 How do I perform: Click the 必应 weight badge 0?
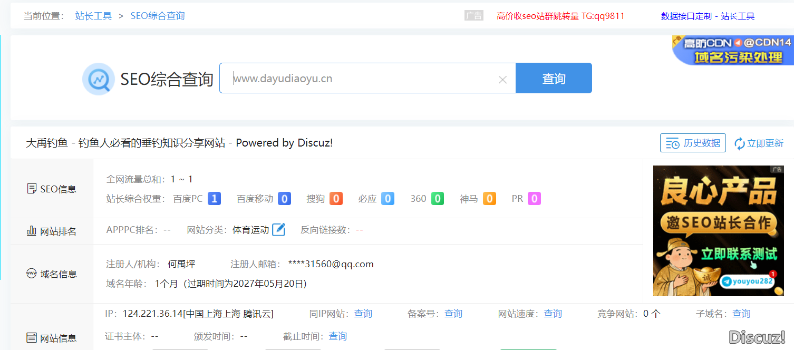click(388, 199)
